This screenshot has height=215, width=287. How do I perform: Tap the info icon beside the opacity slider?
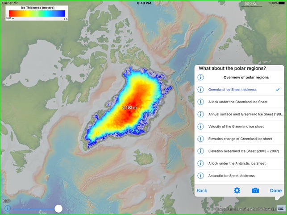click(8, 208)
